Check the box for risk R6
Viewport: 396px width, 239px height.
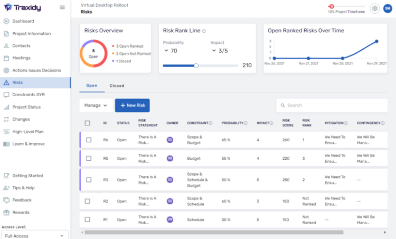[x=89, y=140]
